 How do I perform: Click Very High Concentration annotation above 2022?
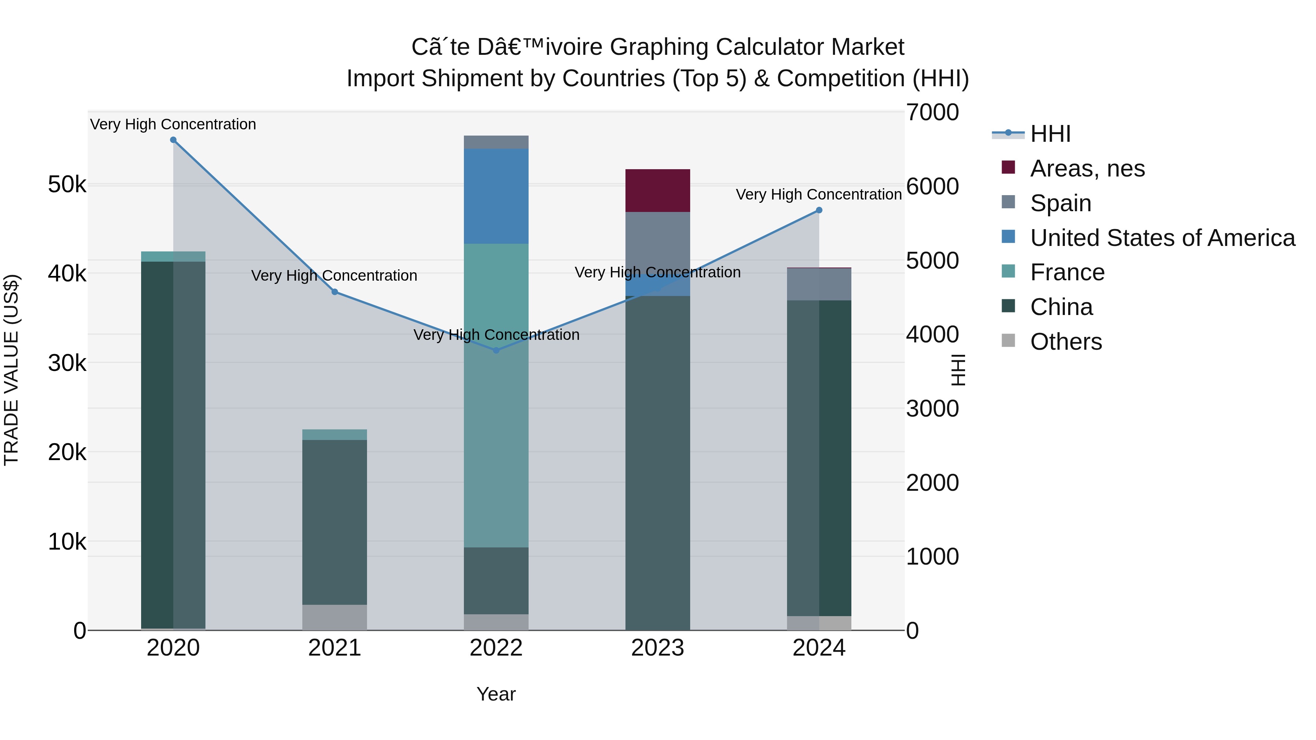click(496, 335)
